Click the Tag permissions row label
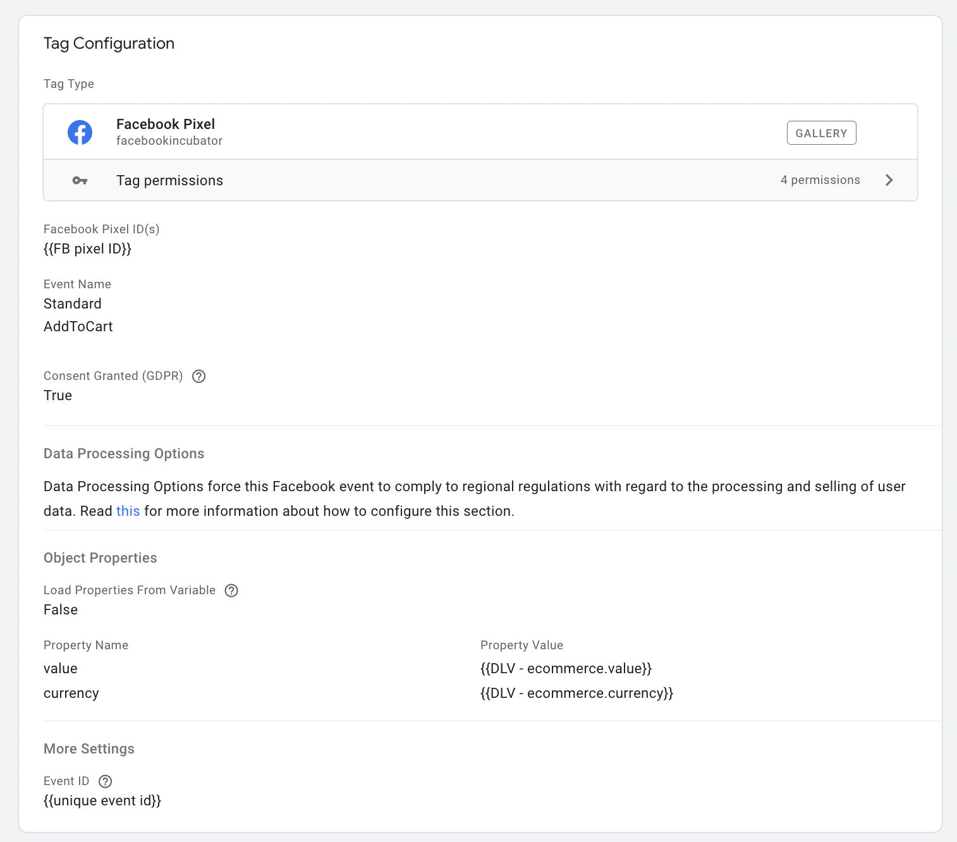This screenshot has height=842, width=957. [x=169, y=181]
